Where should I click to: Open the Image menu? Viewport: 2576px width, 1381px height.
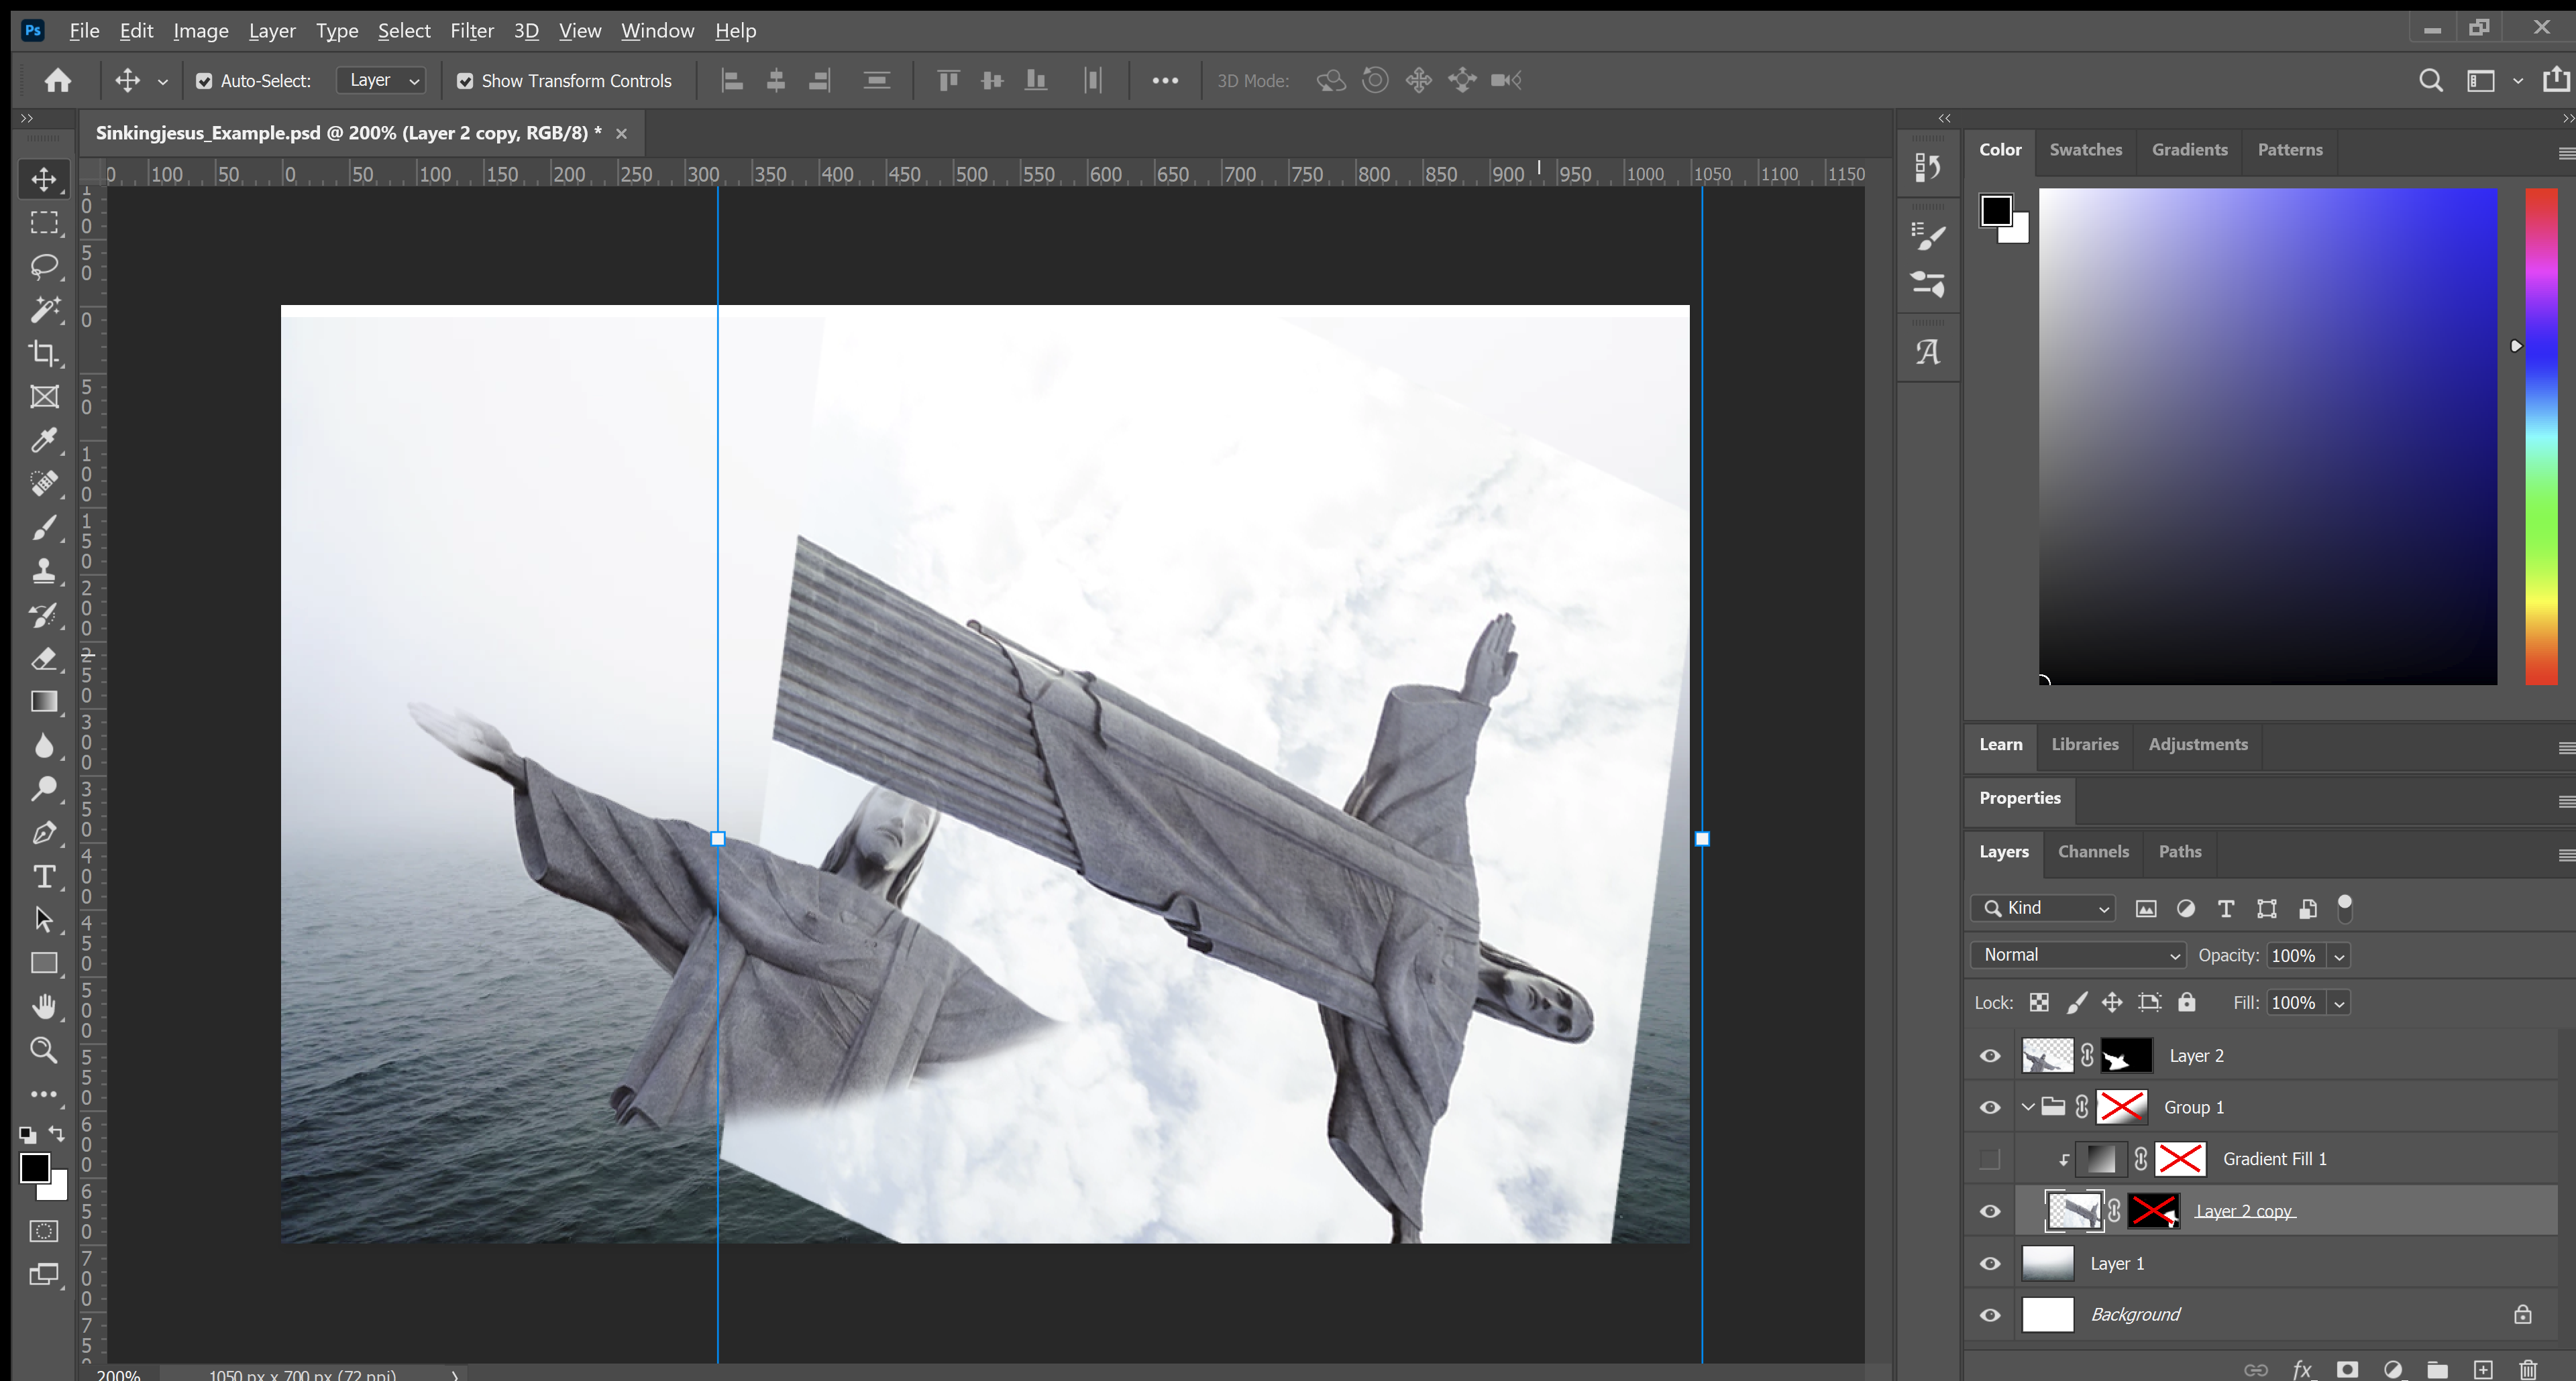pyautogui.click(x=201, y=31)
